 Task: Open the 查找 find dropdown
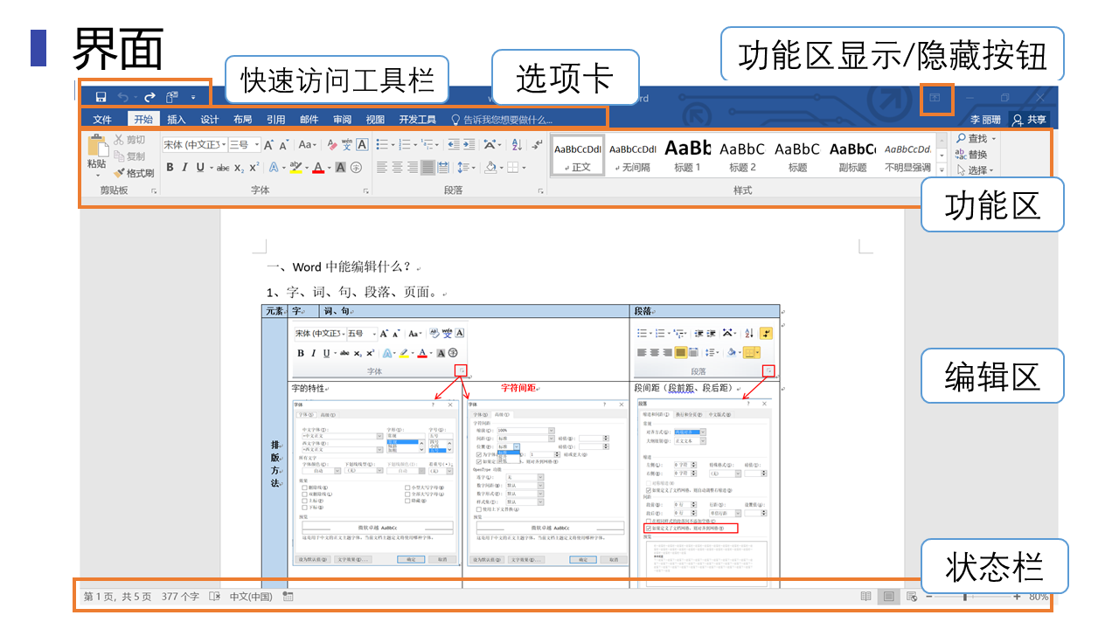tap(977, 139)
